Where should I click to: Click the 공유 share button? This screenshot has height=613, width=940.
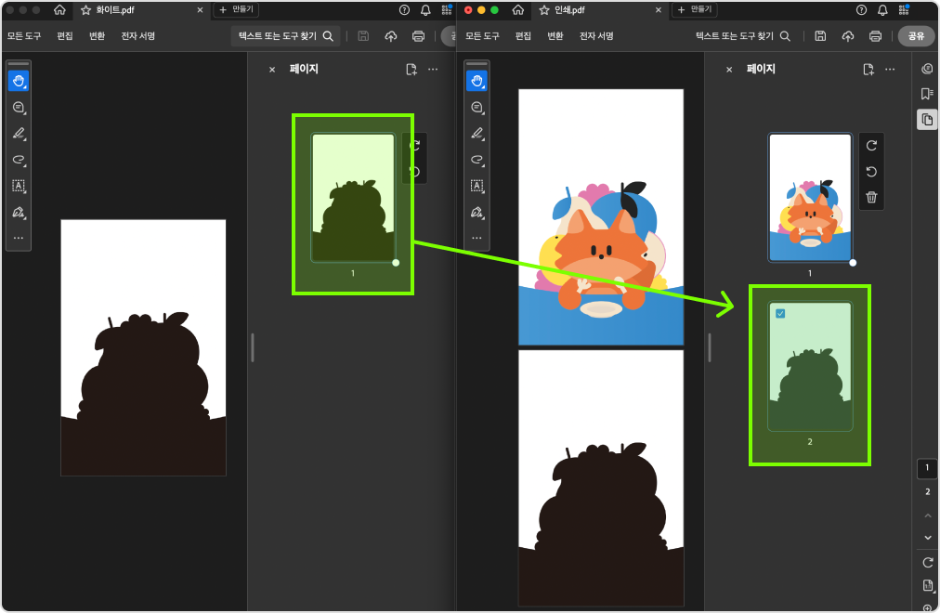(x=916, y=36)
